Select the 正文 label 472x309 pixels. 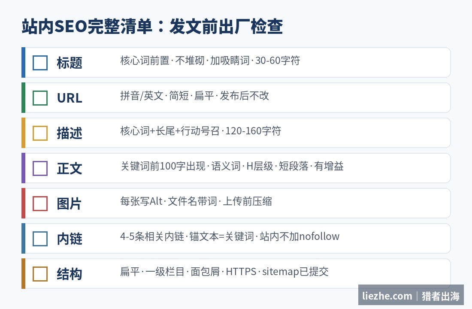pyautogui.click(x=70, y=168)
